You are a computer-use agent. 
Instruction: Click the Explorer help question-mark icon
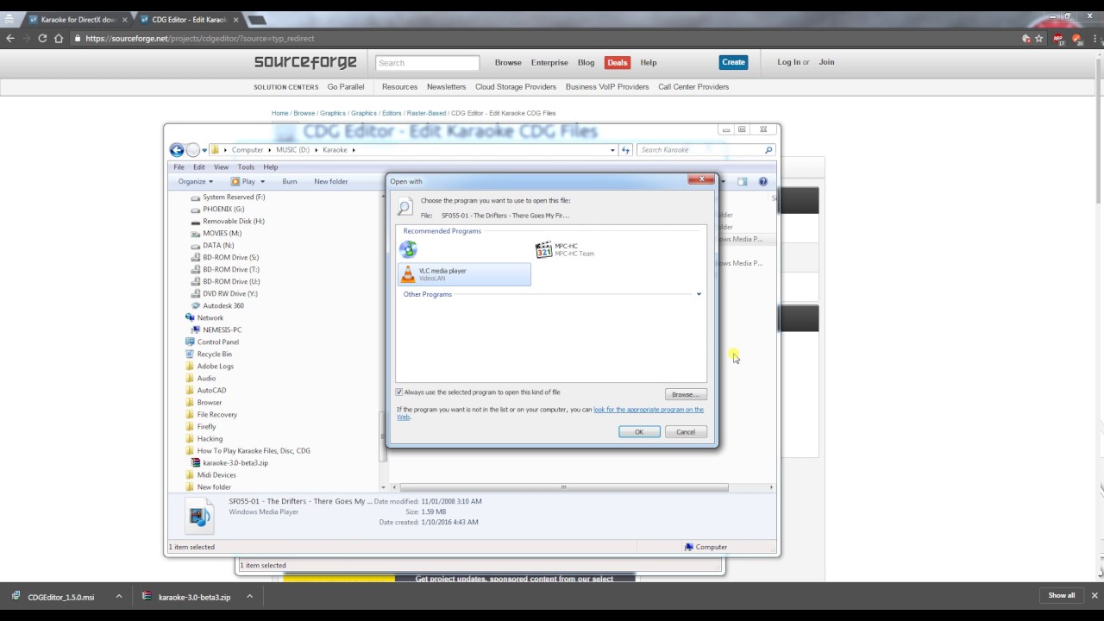tap(762, 182)
